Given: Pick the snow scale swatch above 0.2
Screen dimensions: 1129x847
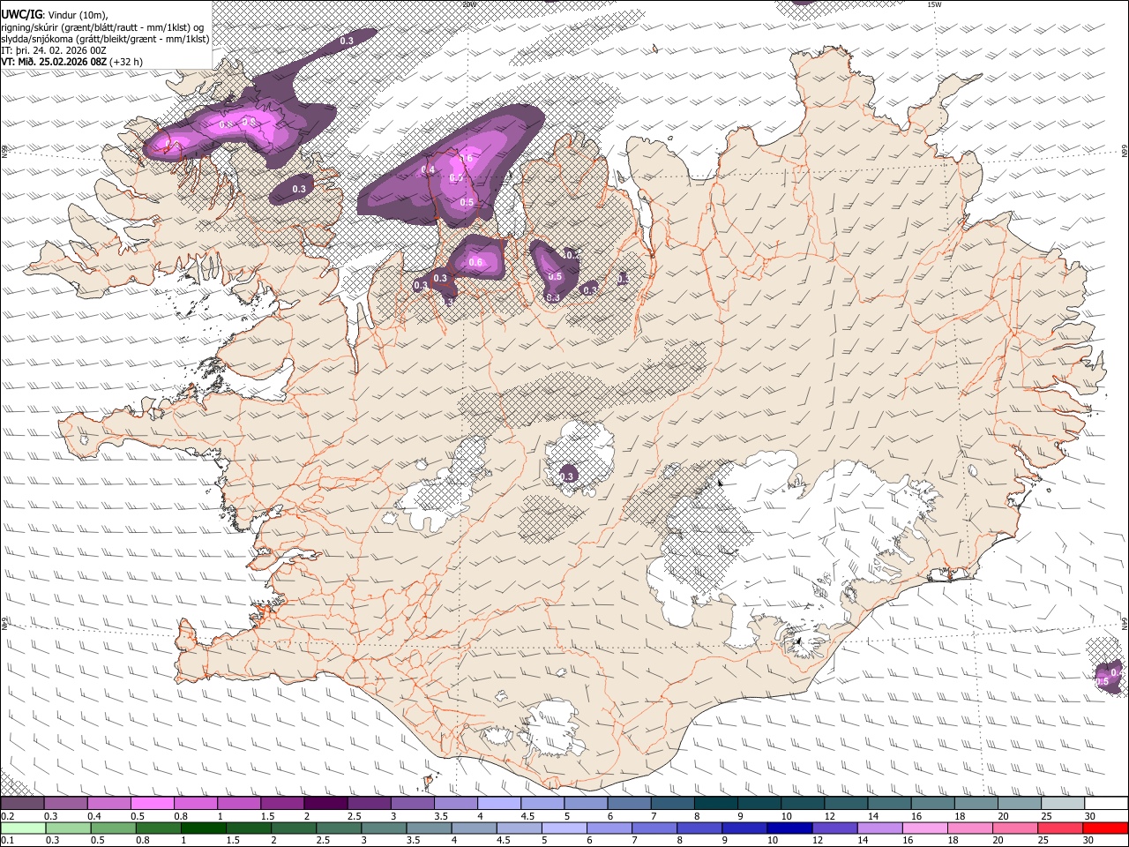Looking at the screenshot, I should click(x=22, y=804).
